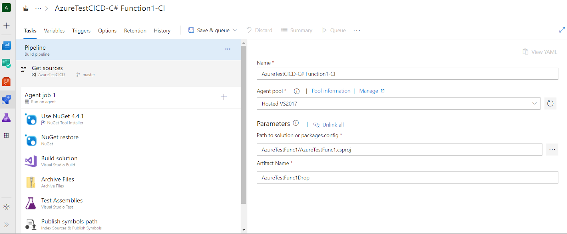Click the Agent pool info icon
The width and height of the screenshot is (567, 234).
297,91
